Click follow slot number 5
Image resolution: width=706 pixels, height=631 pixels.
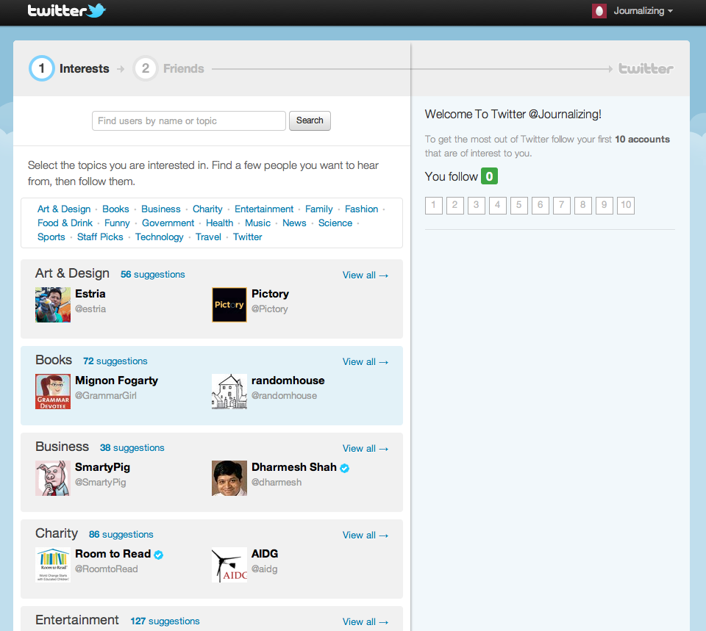click(x=519, y=206)
